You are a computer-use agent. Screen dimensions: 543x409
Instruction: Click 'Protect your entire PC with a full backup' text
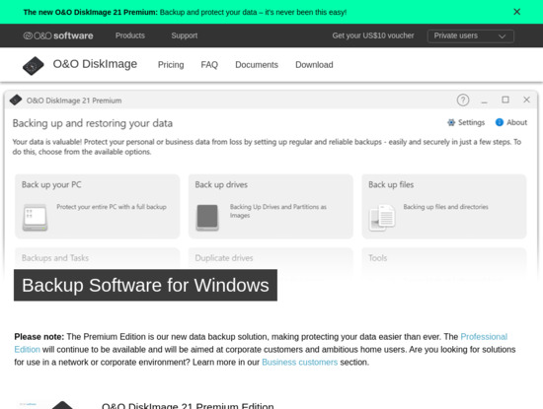point(112,207)
